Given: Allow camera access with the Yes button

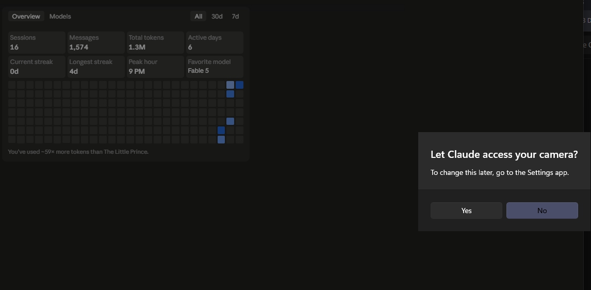Looking at the screenshot, I should coord(466,211).
